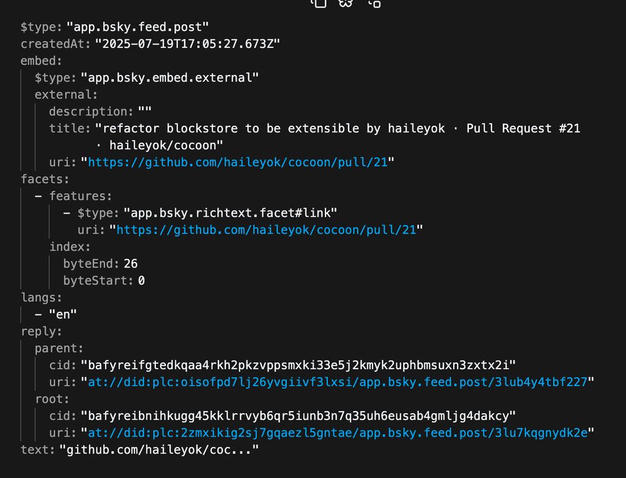Image resolution: width=626 pixels, height=478 pixels.
Task: Click the "reply:" key
Action: tap(41, 331)
